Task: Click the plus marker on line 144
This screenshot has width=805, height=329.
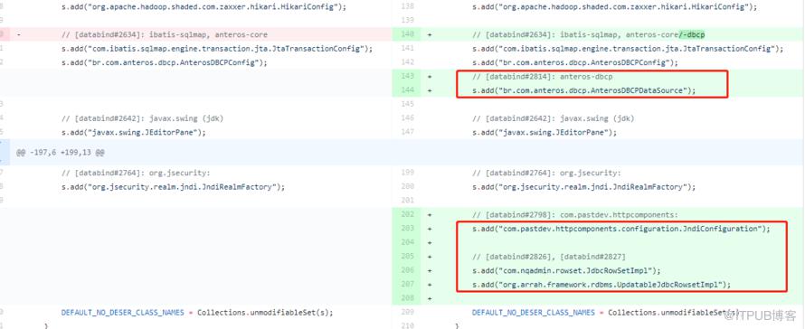Action: [x=430, y=90]
